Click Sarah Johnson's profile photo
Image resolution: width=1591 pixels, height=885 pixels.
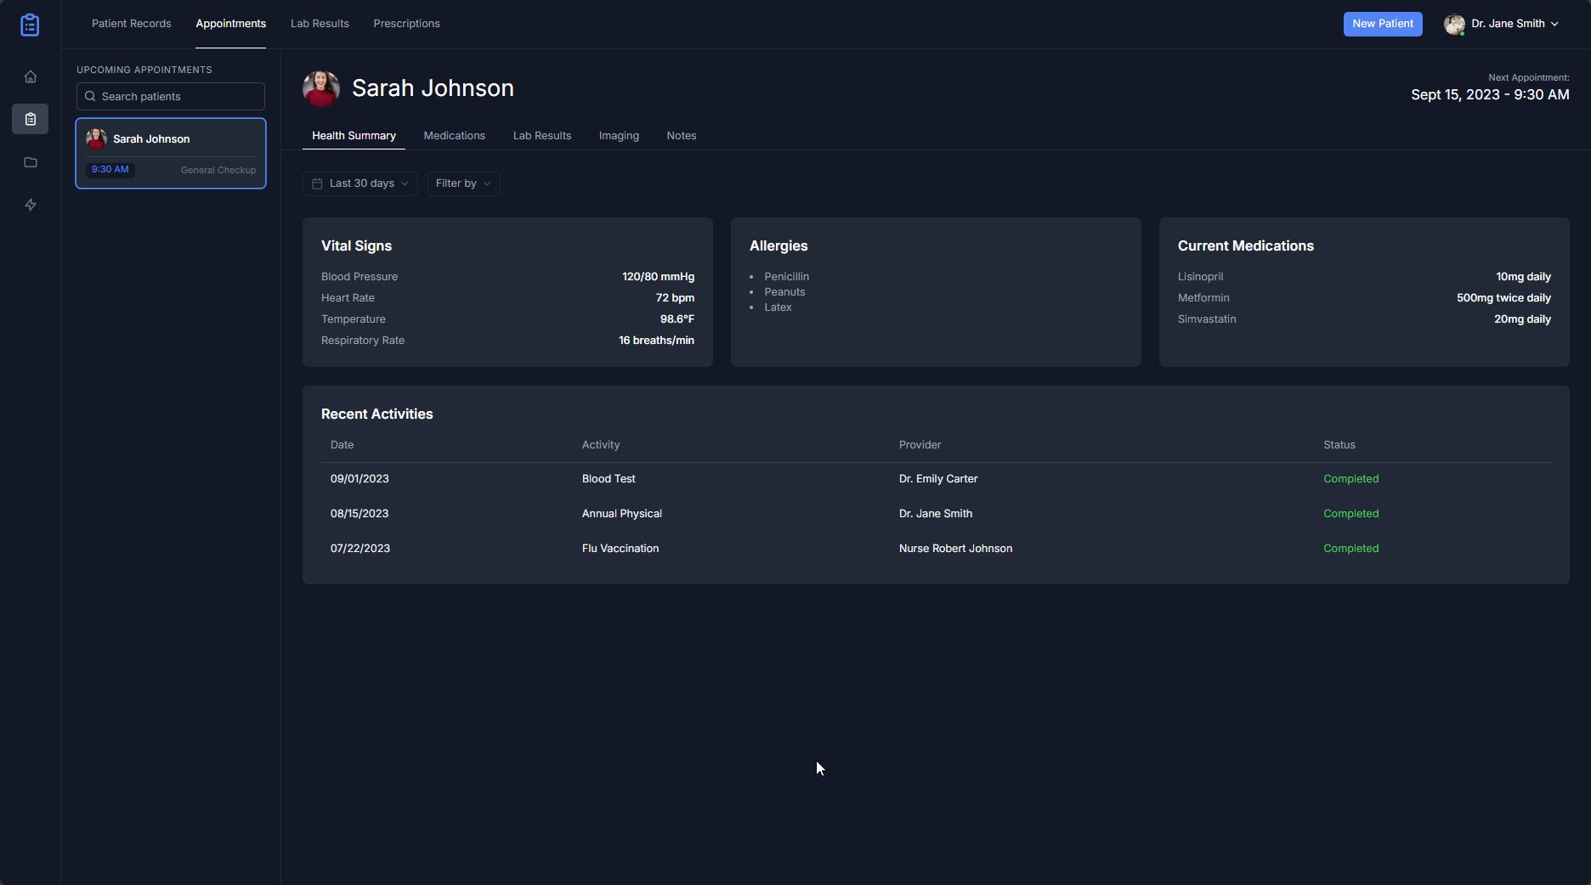pyautogui.click(x=321, y=87)
